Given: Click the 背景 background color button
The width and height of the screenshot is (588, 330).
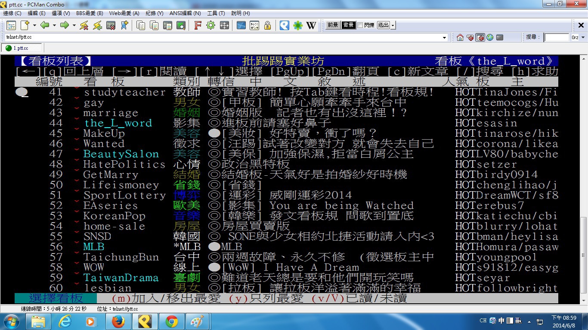Looking at the screenshot, I should tap(348, 25).
